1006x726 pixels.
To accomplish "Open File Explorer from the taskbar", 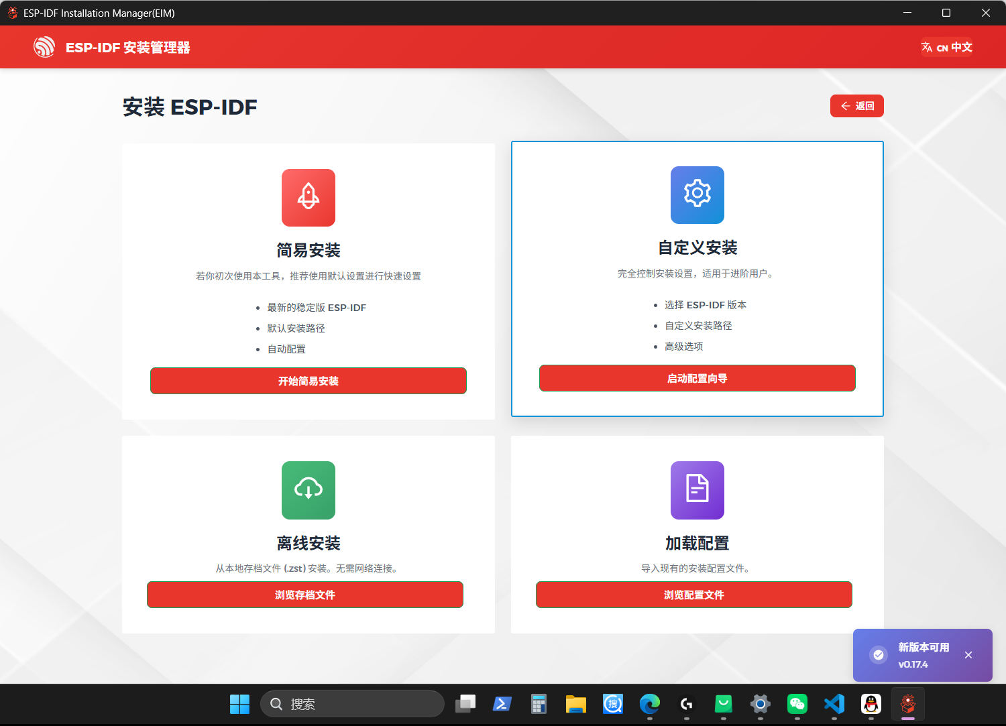I will point(575,704).
